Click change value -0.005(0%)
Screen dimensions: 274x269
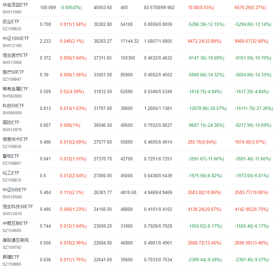coord(71,7)
